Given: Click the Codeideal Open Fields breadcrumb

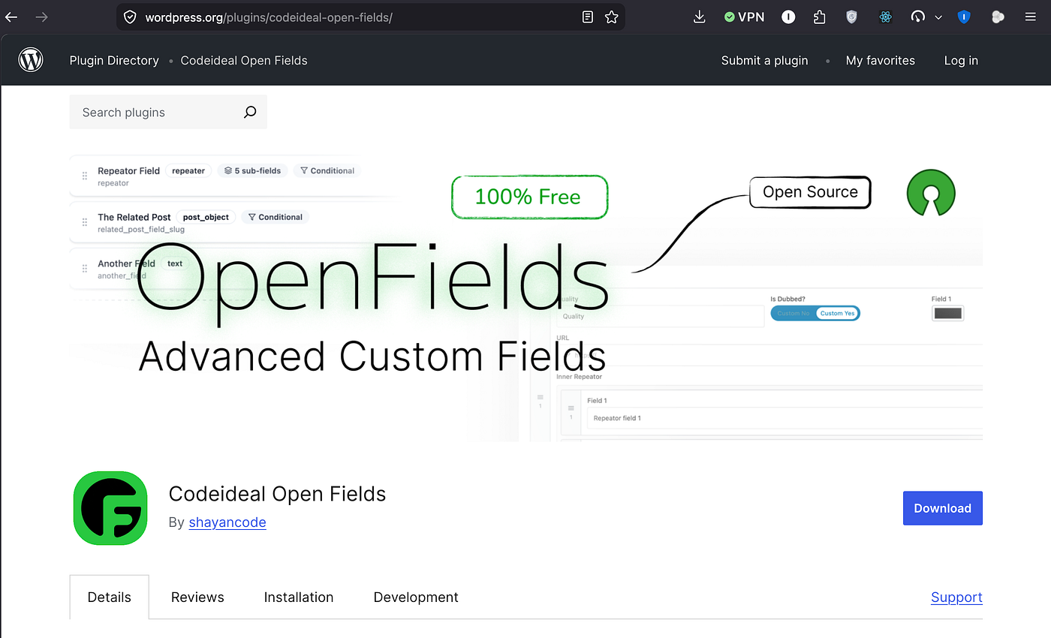Looking at the screenshot, I should coord(244,61).
